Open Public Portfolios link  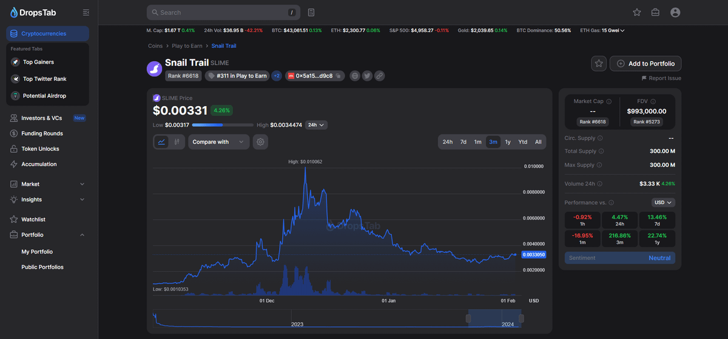(42, 267)
